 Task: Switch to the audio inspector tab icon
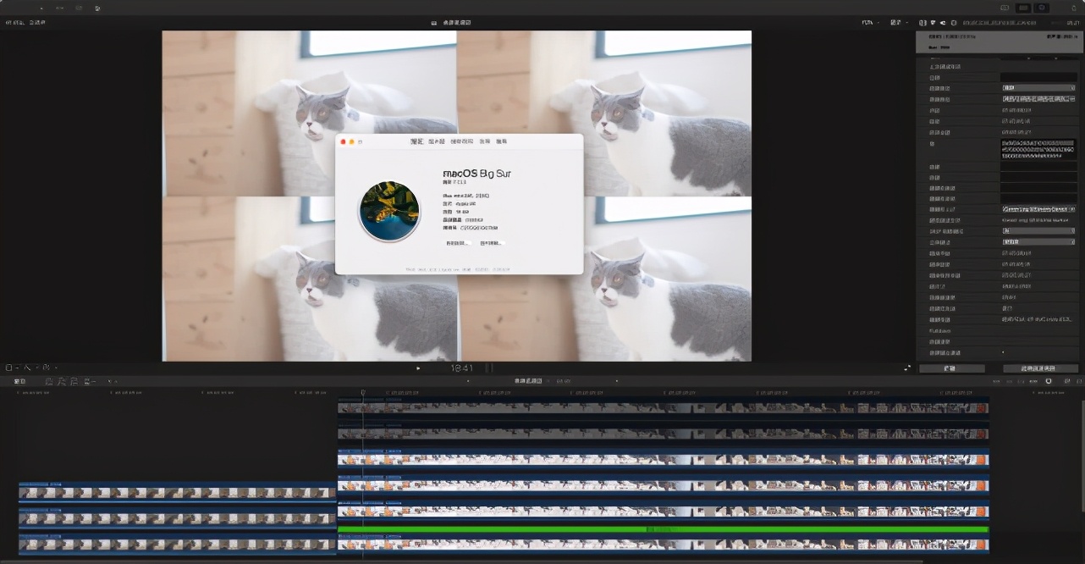coord(943,23)
